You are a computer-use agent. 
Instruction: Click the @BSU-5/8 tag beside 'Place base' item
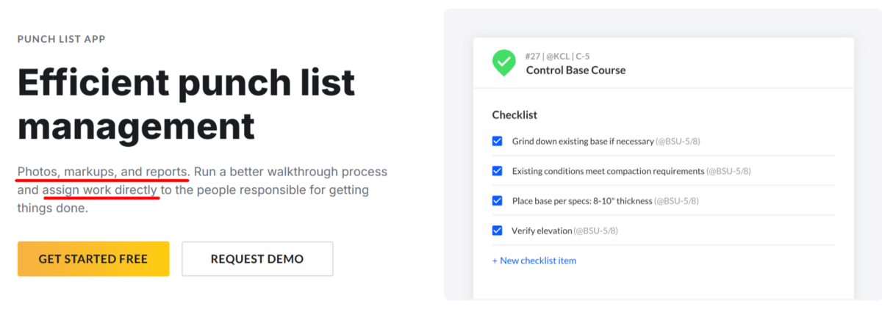click(676, 201)
